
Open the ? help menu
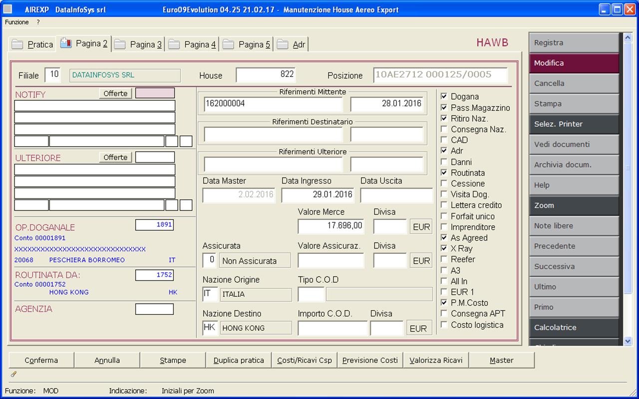coord(38,22)
